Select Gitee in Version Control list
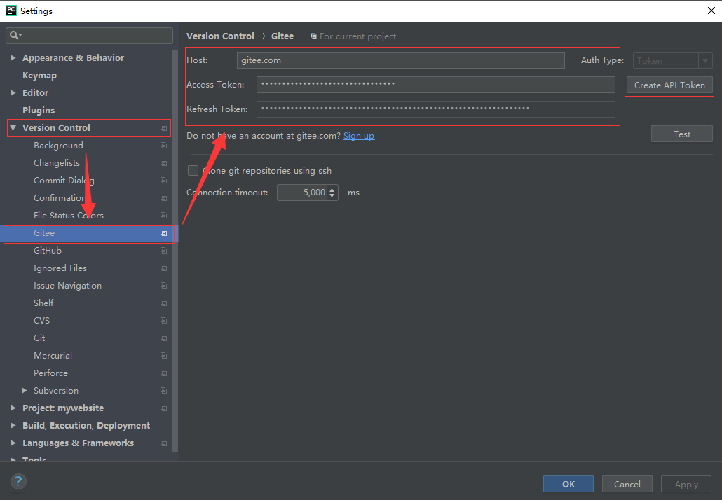 (x=89, y=232)
